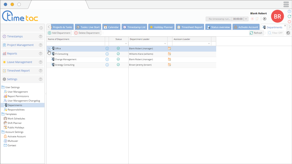Open the Department Leader filter dropdown
This screenshot has width=292, height=164.
click(x=165, y=44)
